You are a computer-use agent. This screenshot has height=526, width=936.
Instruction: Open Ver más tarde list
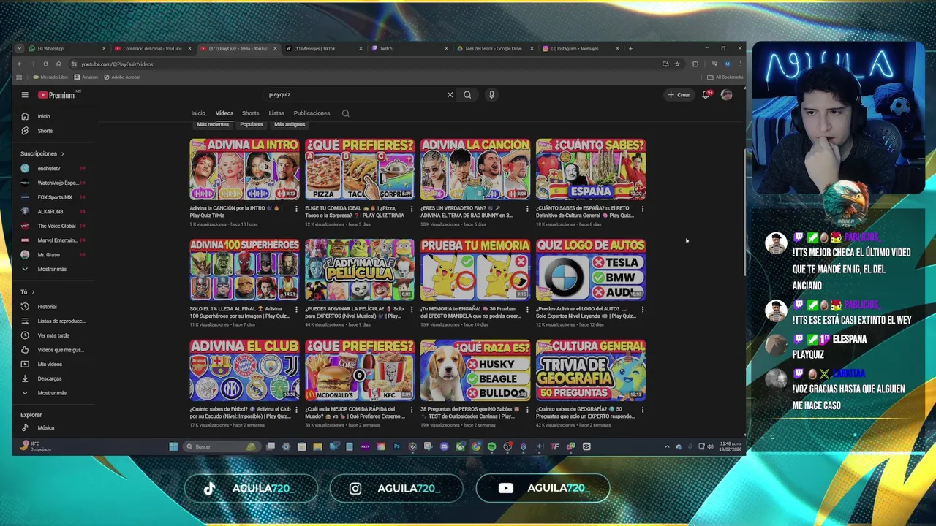pyautogui.click(x=53, y=335)
